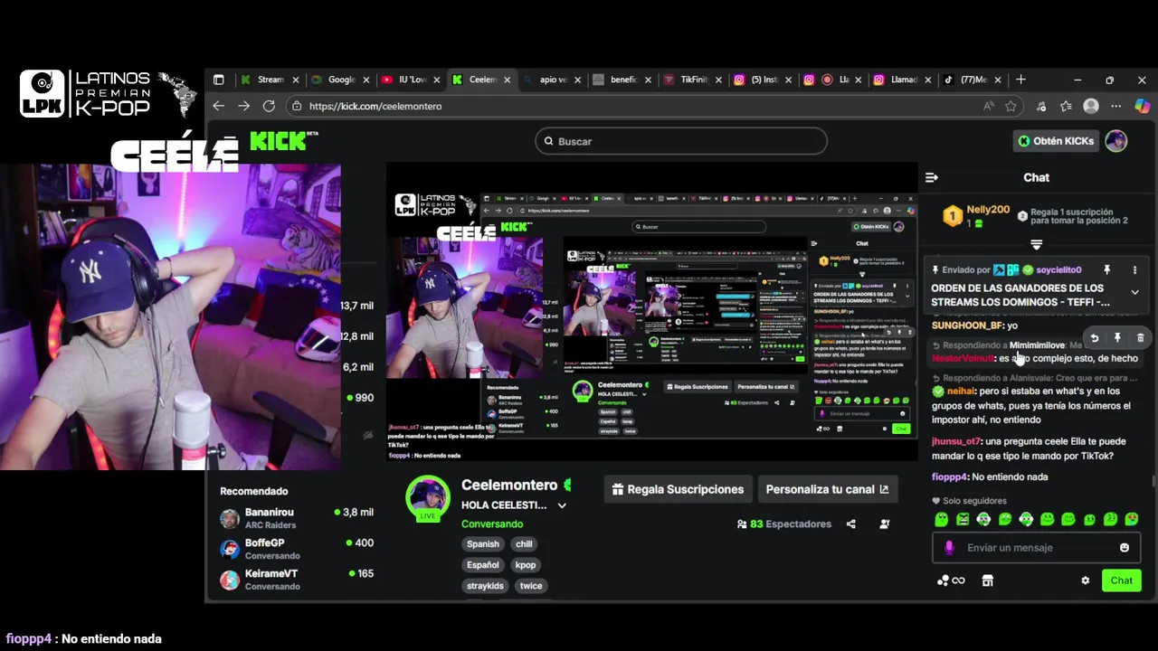The image size is (1158, 651).
Task: Send message with green Chat button
Action: pyautogui.click(x=1122, y=580)
